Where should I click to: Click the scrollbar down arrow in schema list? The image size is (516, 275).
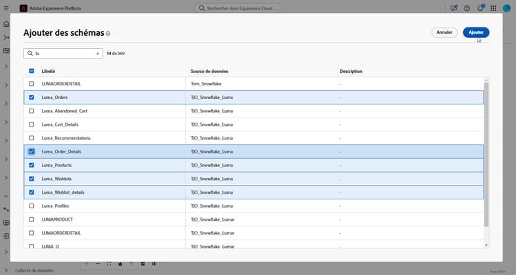(x=486, y=245)
